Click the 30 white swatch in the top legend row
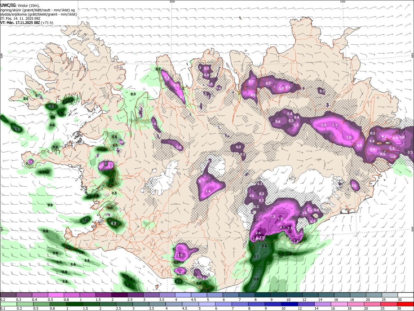This screenshot has height=311, width=414. 406,295
